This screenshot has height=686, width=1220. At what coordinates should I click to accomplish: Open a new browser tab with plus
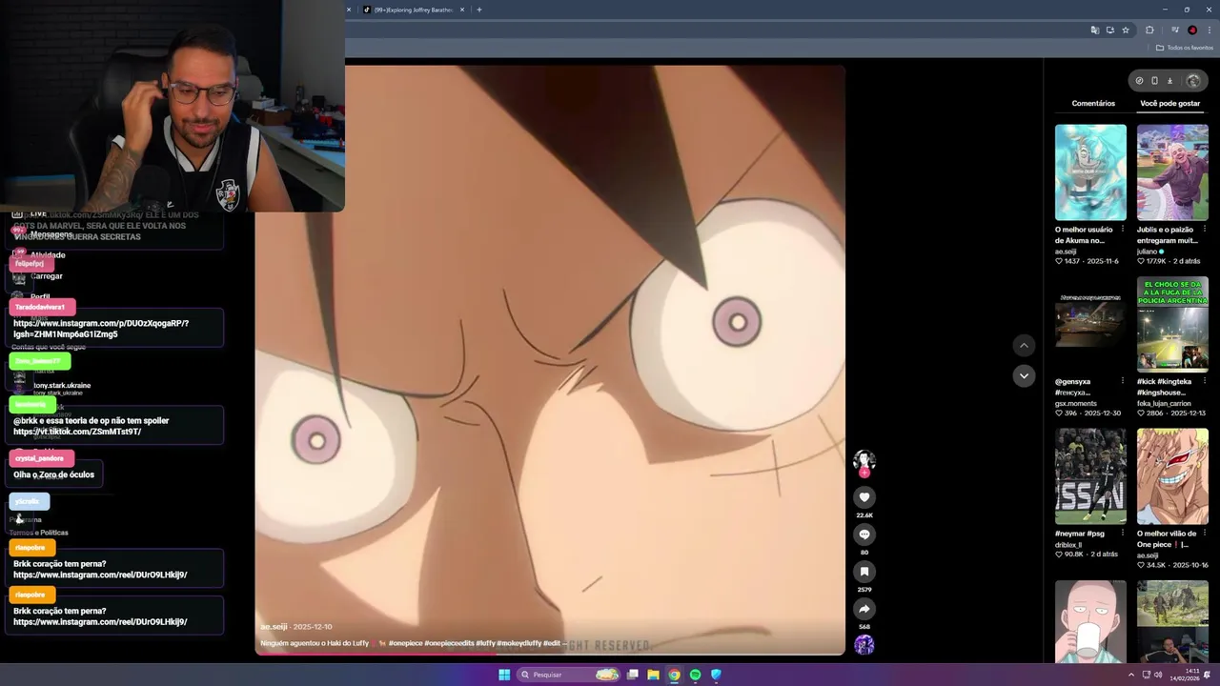(478, 10)
